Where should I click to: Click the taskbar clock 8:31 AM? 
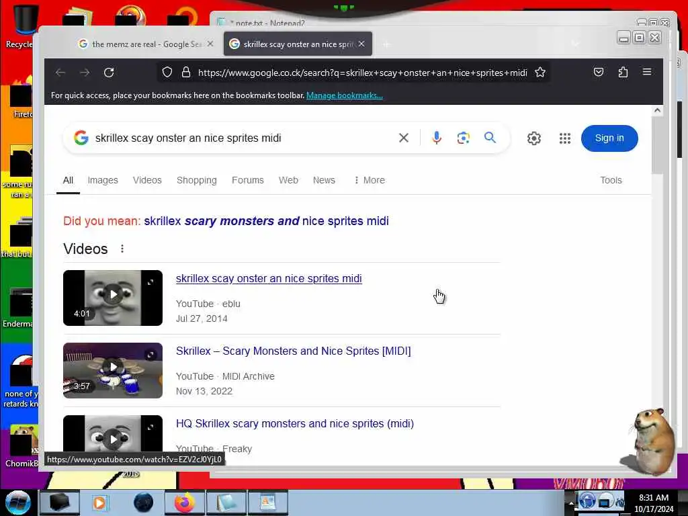(654, 503)
